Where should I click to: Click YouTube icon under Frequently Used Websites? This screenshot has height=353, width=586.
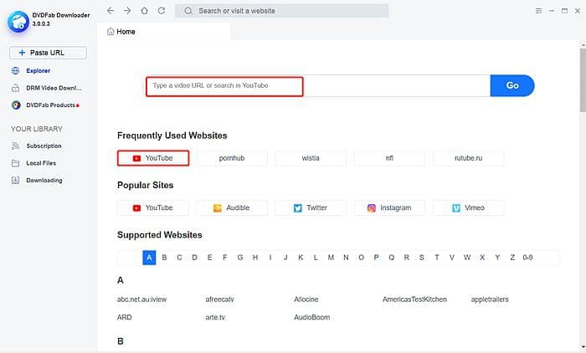[136, 158]
